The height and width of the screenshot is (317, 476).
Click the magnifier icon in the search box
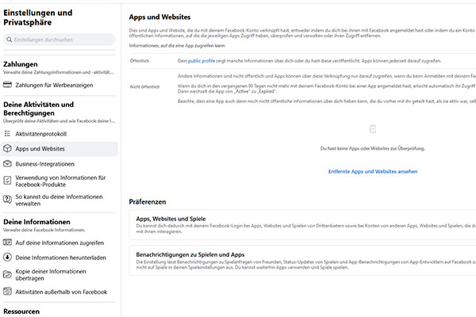[x=10, y=40]
